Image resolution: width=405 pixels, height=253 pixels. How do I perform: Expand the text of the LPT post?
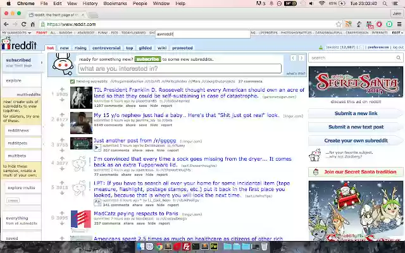point(97,202)
